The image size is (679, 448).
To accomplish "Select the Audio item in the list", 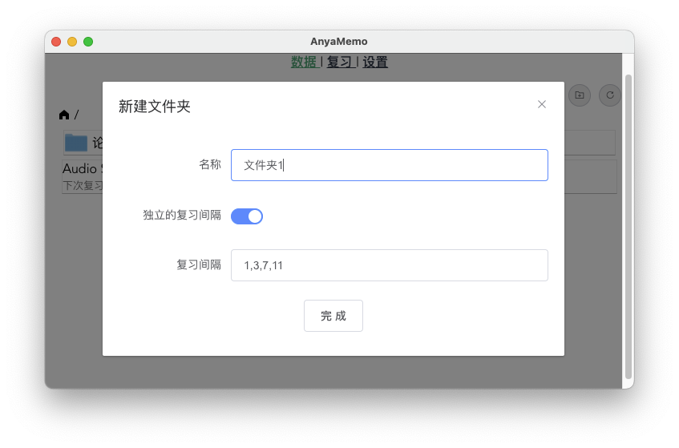I will (80, 169).
